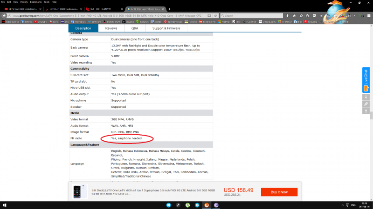This screenshot has width=373, height=209.
Task: Open Windows Start button
Action: [x=4, y=205]
